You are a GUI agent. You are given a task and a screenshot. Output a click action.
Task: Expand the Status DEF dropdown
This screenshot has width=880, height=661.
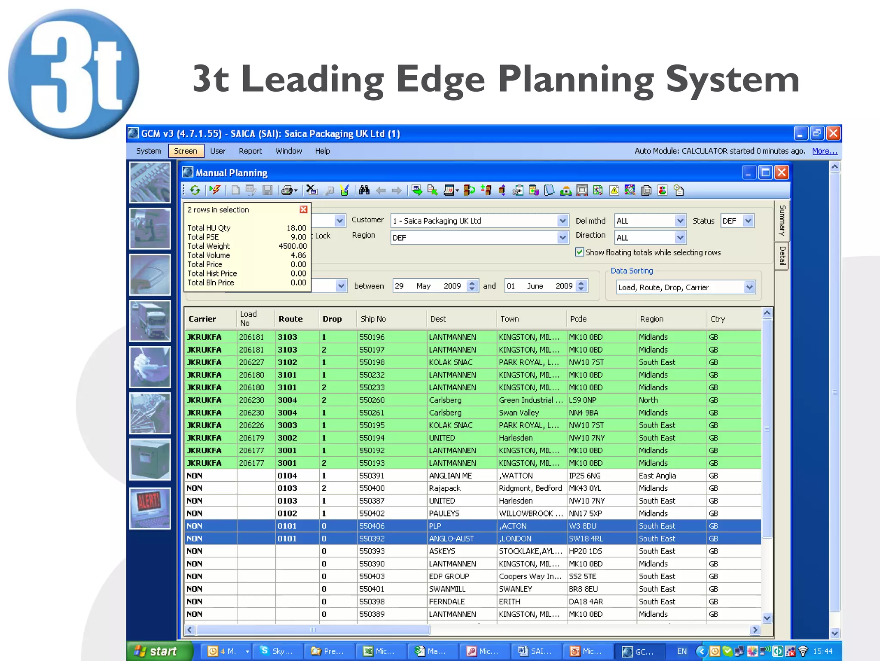[x=748, y=221]
